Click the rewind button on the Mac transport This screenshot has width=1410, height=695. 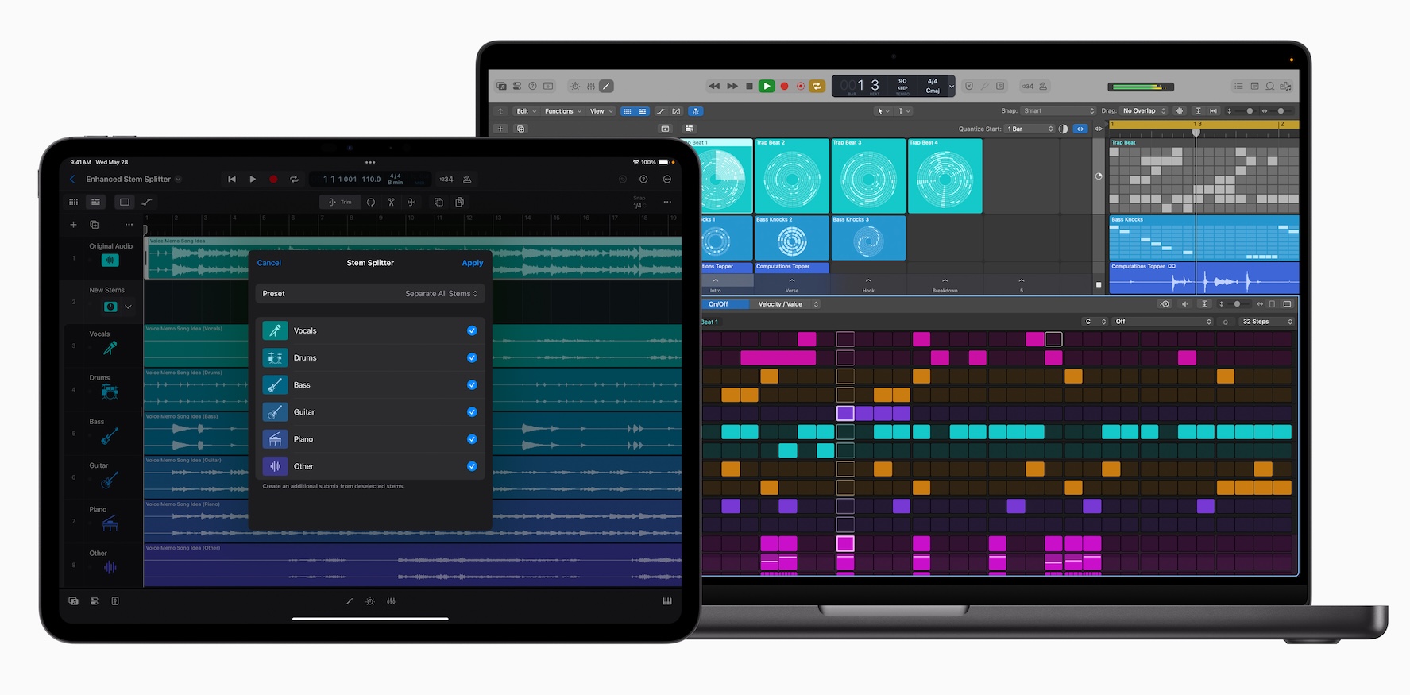click(714, 86)
